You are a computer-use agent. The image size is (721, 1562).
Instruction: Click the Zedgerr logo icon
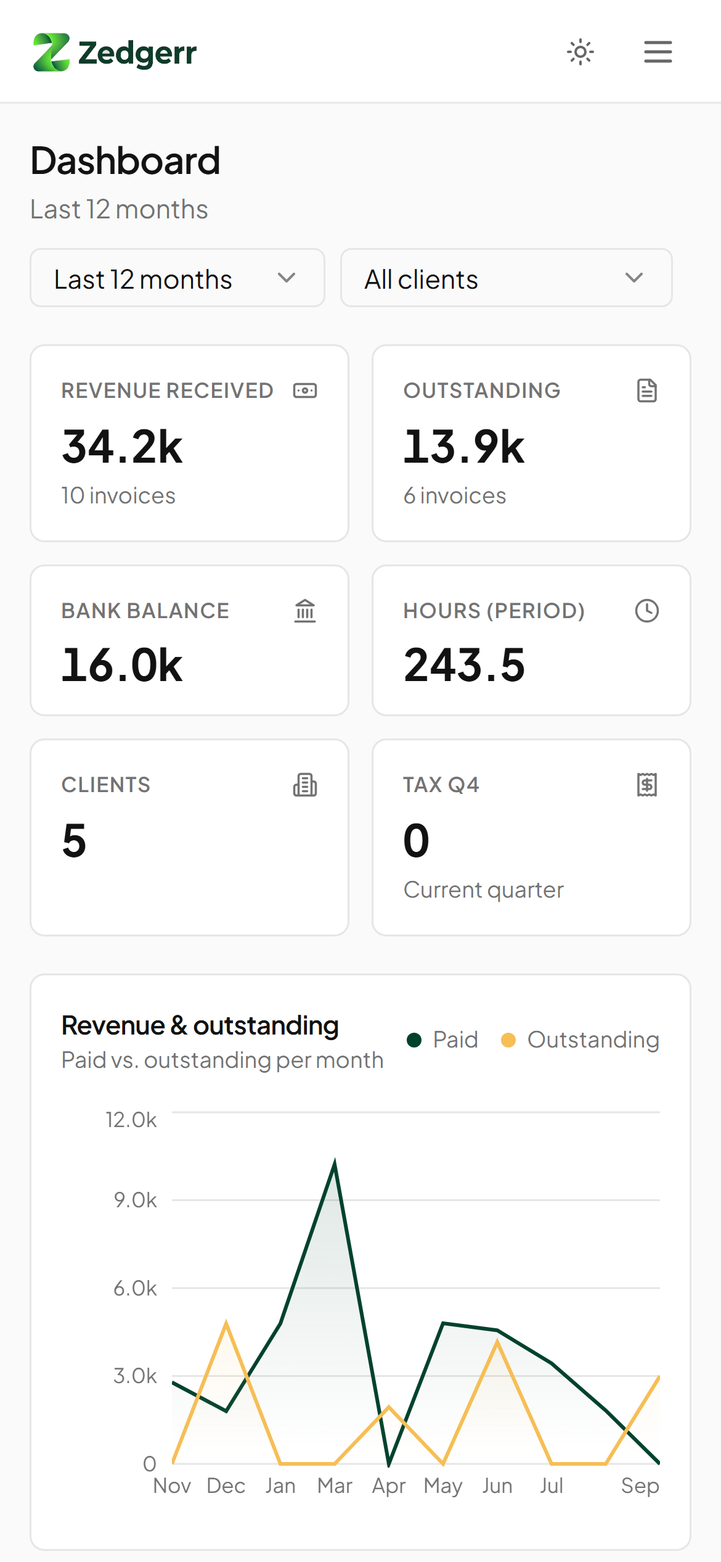pos(51,52)
